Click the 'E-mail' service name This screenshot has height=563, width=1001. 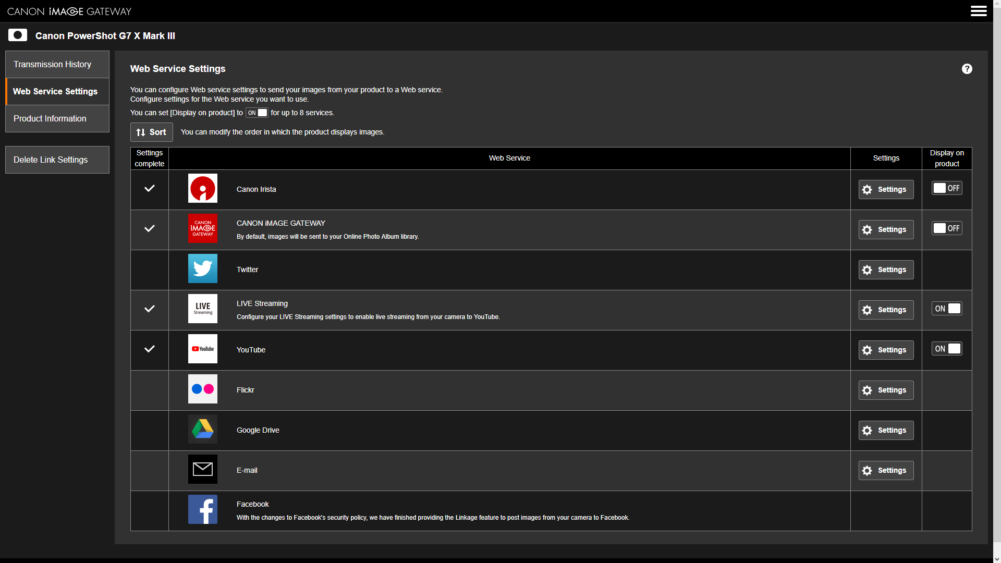(247, 470)
